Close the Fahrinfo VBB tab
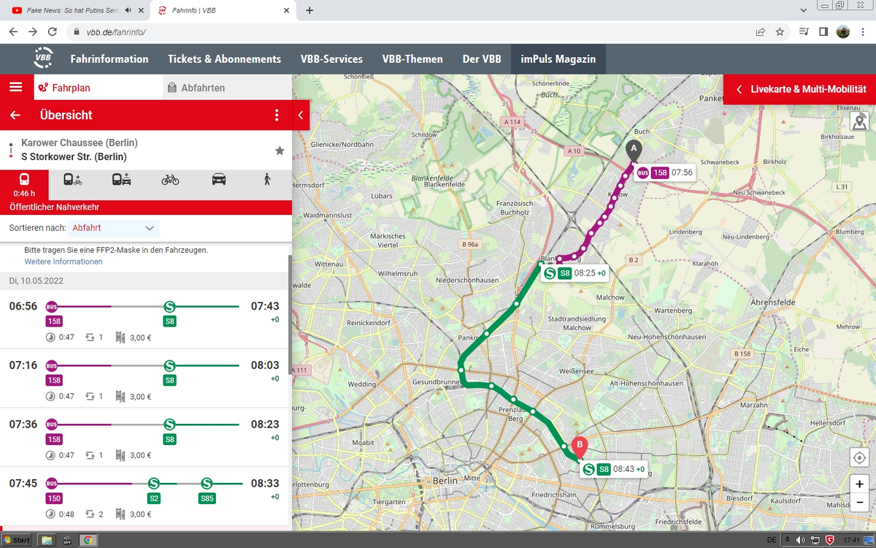876x548 pixels. (x=286, y=10)
